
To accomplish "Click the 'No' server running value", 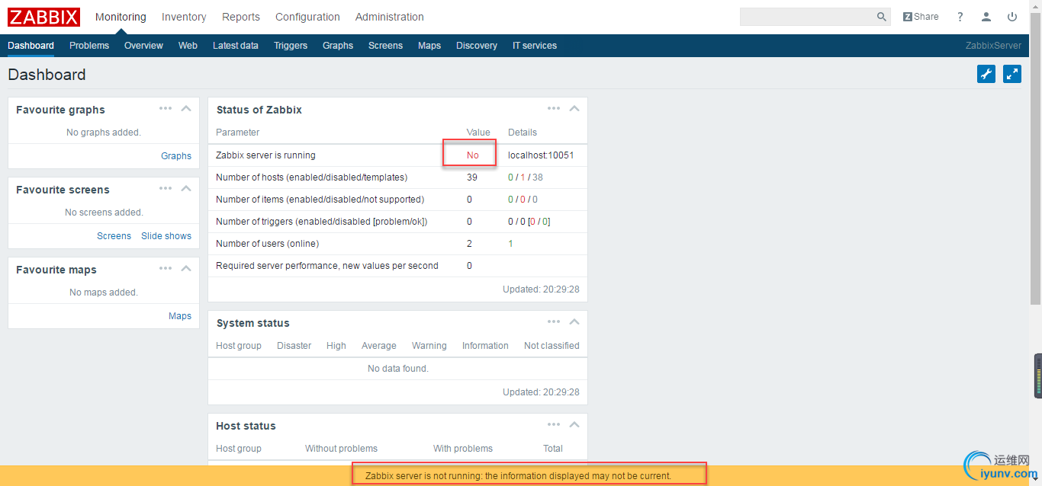I will tap(473, 155).
